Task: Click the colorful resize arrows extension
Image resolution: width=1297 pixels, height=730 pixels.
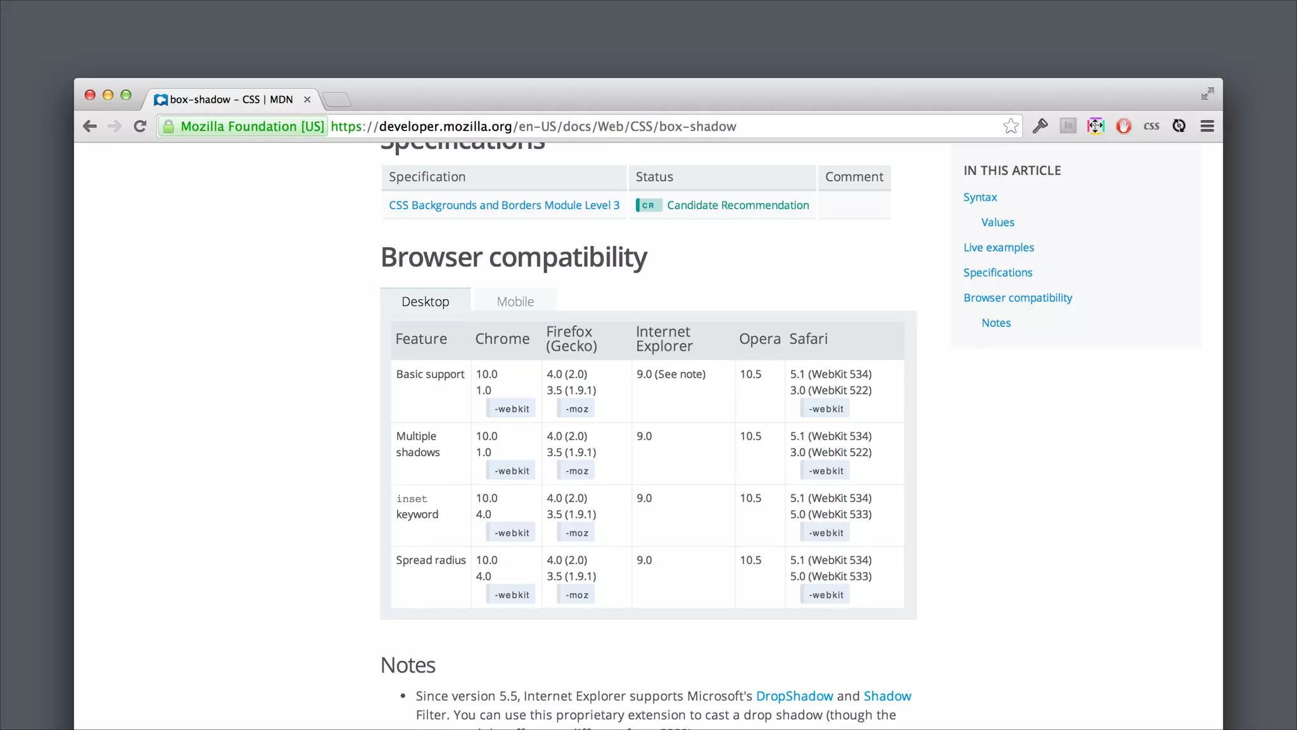Action: pos(1096,126)
